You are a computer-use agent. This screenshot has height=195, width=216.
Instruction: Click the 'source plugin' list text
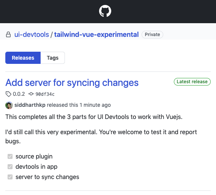click(34, 157)
